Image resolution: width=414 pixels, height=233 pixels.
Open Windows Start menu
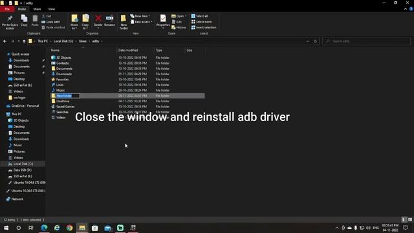coord(6,228)
